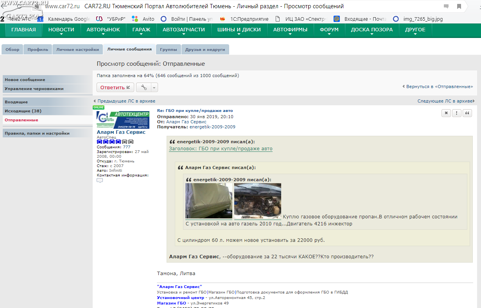The width and height of the screenshot is (481, 308).
Task: Open the covered truck photo thumbnail
Action: point(209,201)
